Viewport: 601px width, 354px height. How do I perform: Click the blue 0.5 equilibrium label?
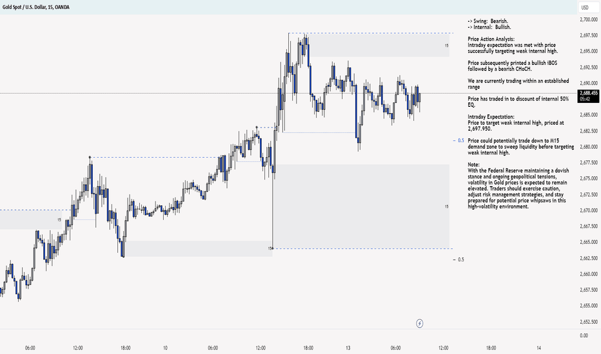(460, 140)
